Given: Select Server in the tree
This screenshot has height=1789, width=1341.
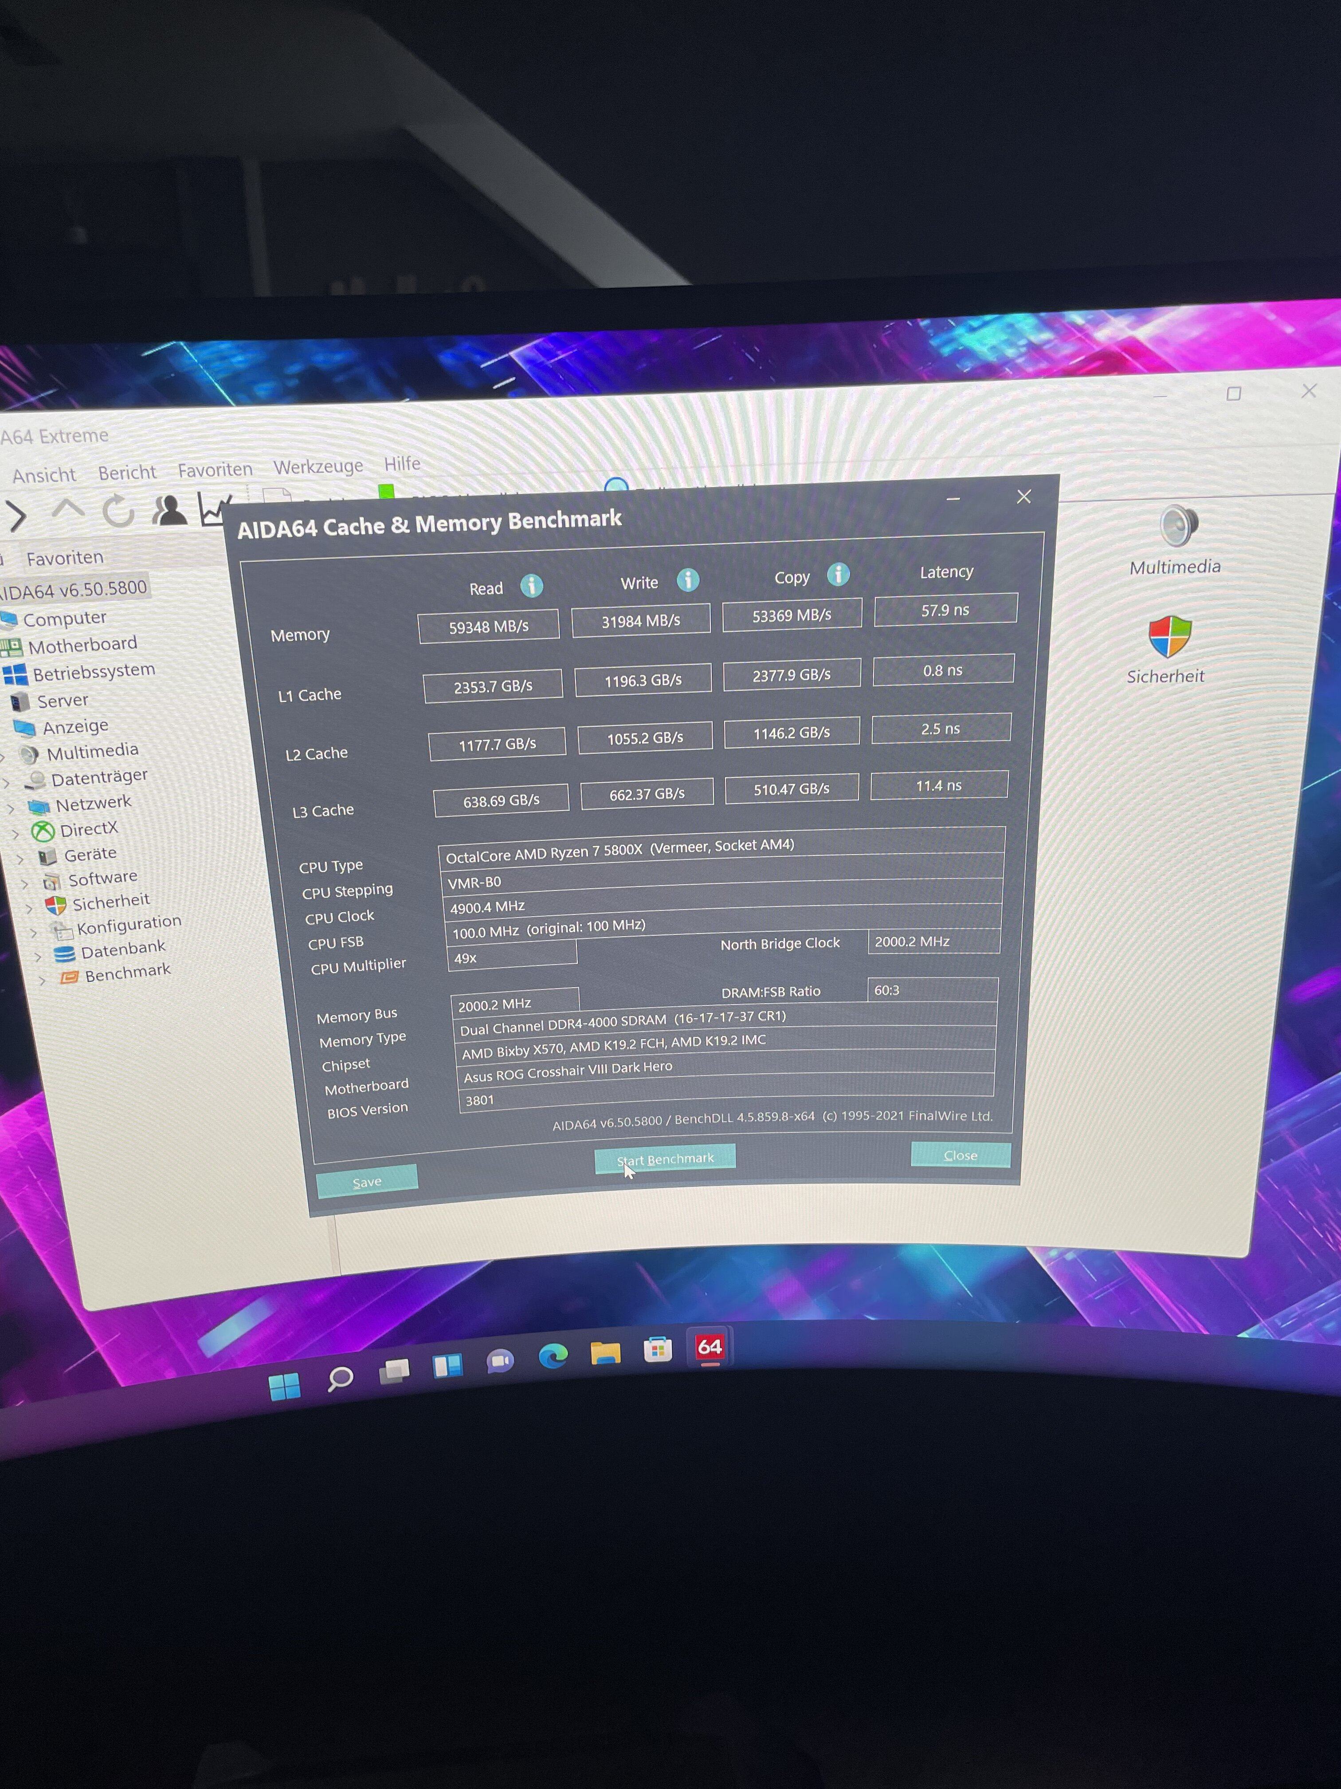Looking at the screenshot, I should tap(62, 701).
